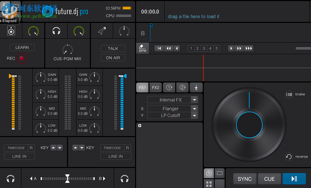Click the FX recording download icon
Viewport: 311px width, 188px height.
[x=196, y=87]
